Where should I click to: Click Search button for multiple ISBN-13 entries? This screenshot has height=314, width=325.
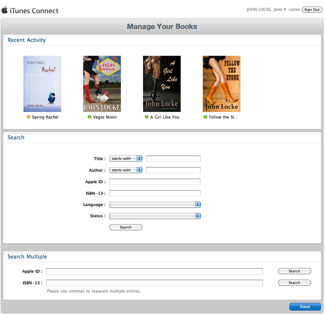294,283
